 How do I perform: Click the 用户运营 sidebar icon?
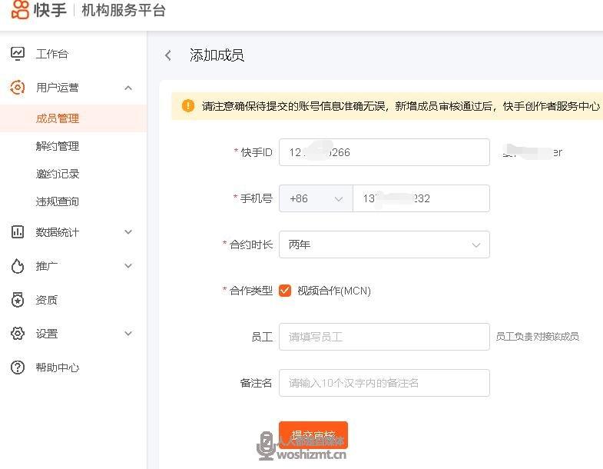pyautogui.click(x=18, y=88)
